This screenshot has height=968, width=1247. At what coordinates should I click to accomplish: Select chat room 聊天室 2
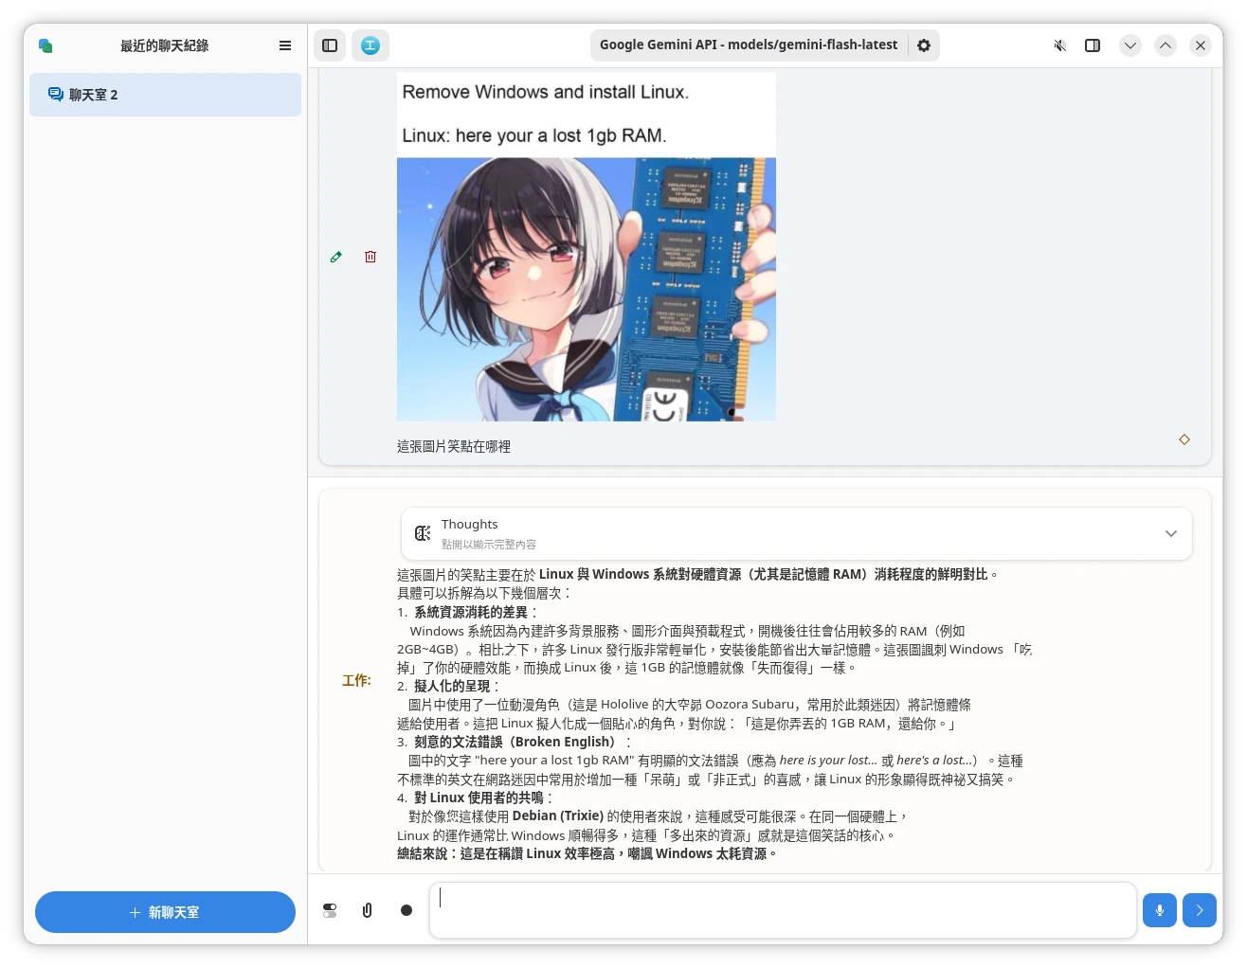(165, 95)
